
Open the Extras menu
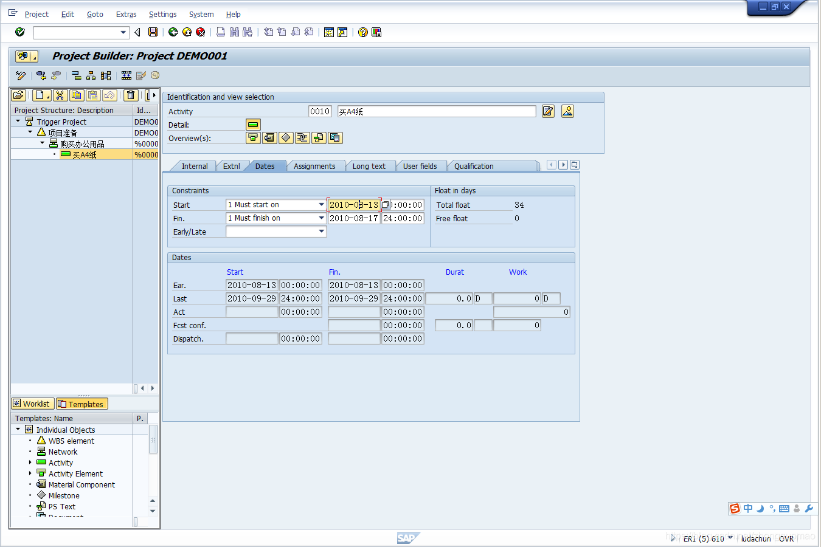pyautogui.click(x=126, y=14)
